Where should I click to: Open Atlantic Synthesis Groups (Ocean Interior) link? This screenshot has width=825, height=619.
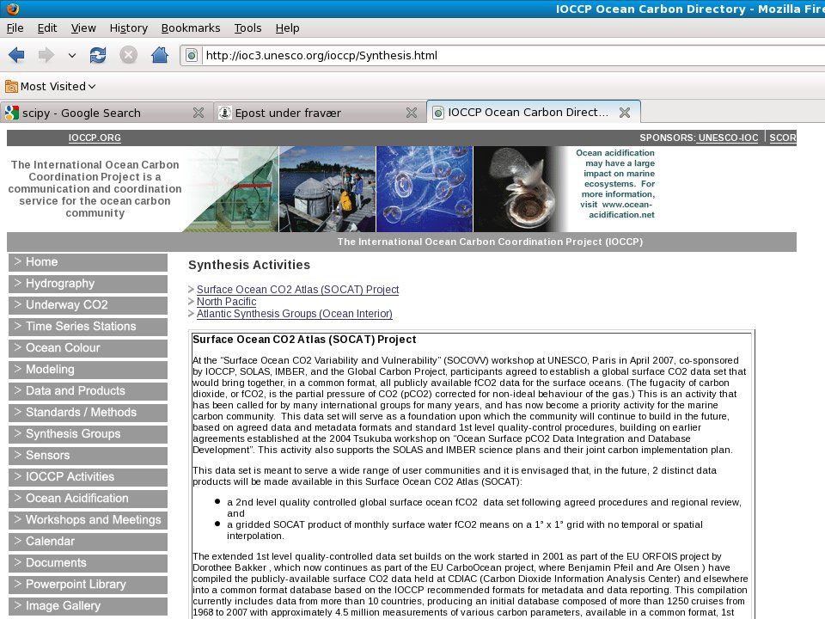click(295, 314)
